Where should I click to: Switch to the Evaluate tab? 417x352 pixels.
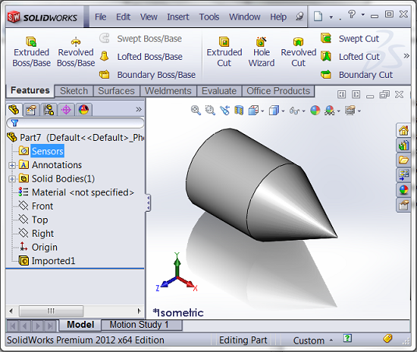219,91
